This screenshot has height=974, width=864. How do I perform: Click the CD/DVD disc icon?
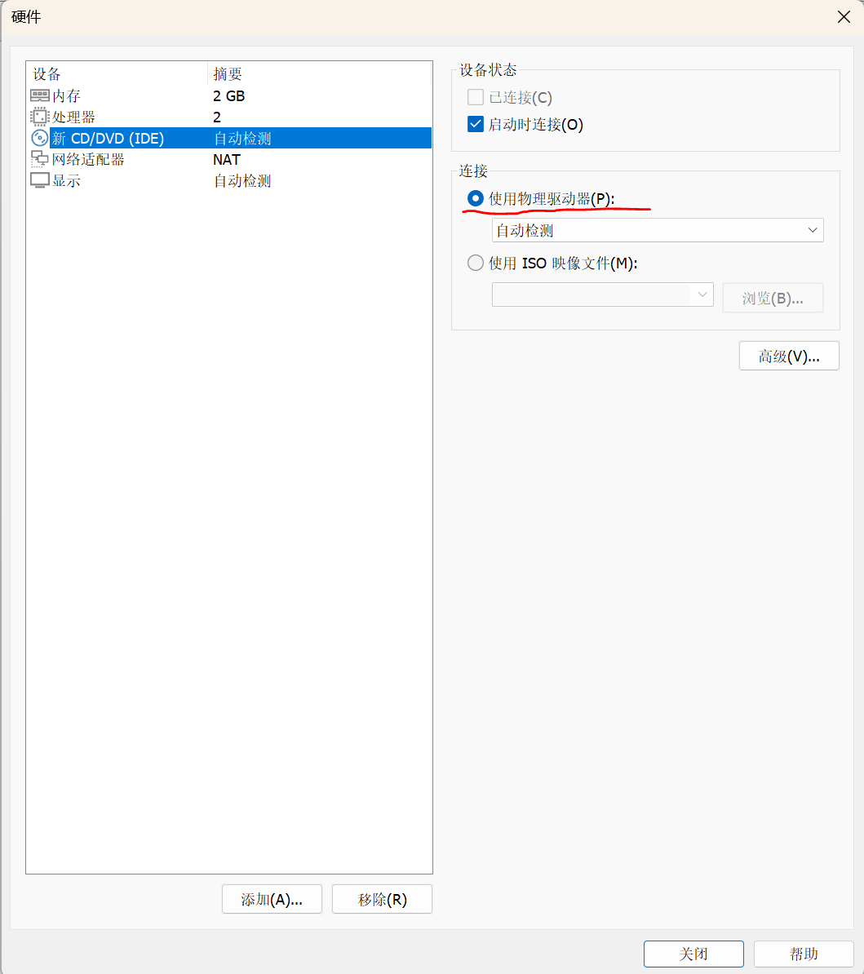pyautogui.click(x=40, y=138)
